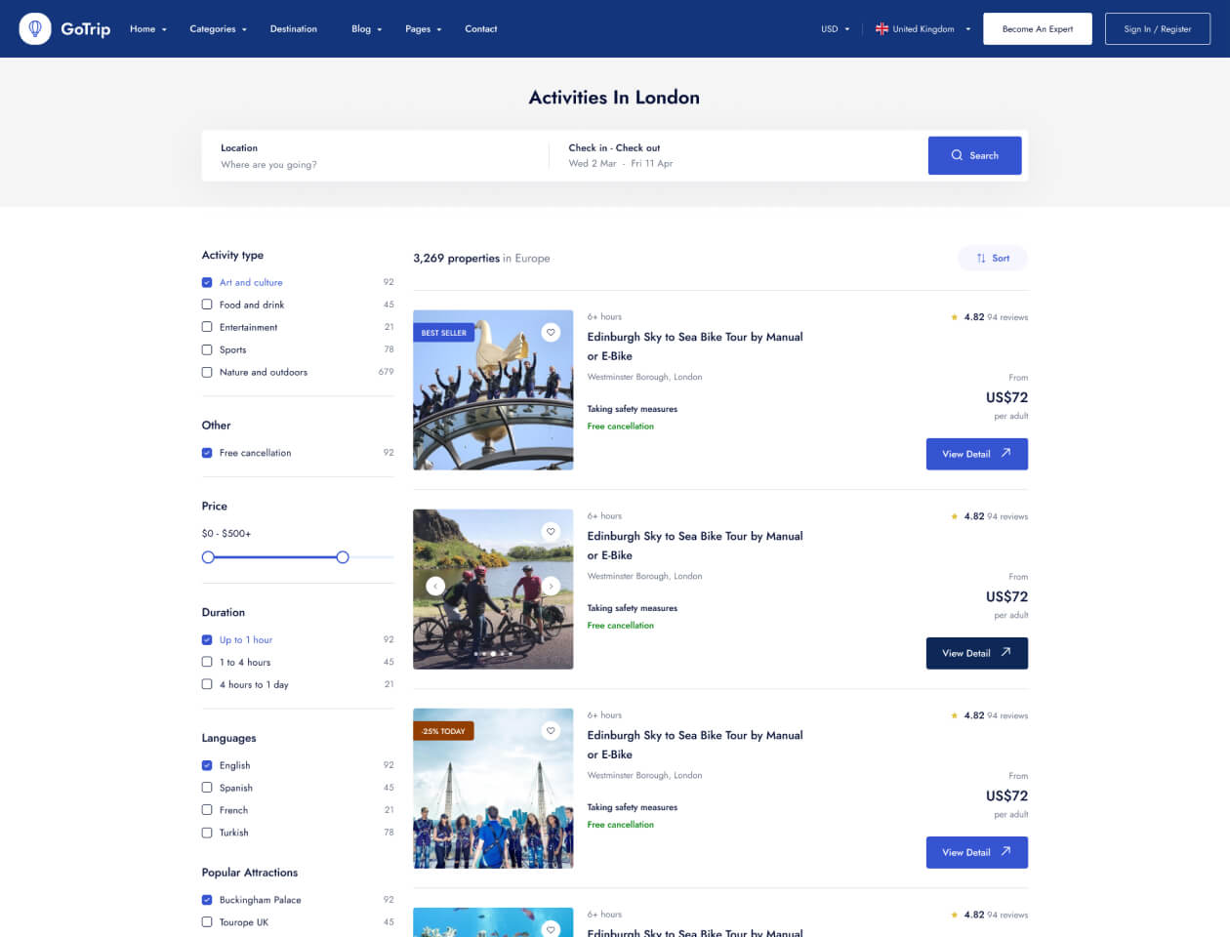Viewport: 1230px width, 937px height.
Task: Tick the Spanish language checkbox
Action: point(207,788)
